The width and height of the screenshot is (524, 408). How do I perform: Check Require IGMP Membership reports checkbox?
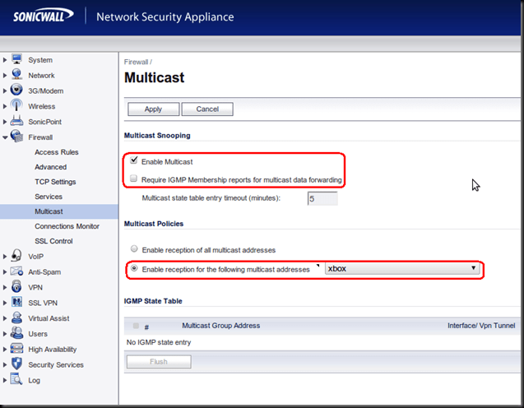(133, 178)
